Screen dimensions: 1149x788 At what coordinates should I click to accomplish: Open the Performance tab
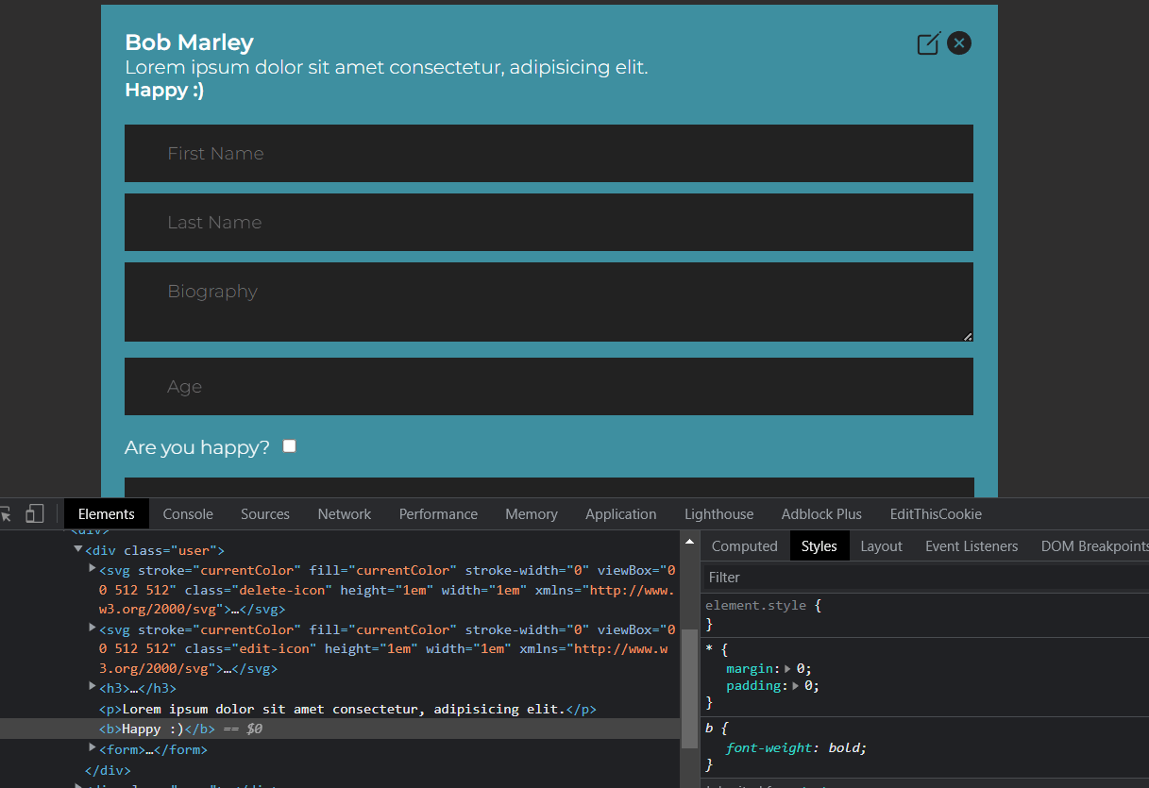[x=438, y=514]
